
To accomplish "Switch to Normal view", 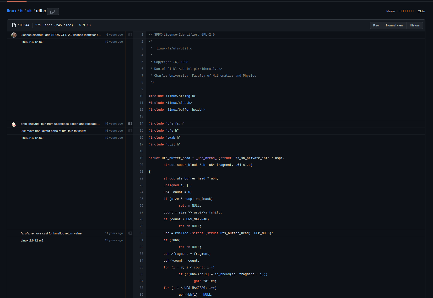I will point(394,25).
